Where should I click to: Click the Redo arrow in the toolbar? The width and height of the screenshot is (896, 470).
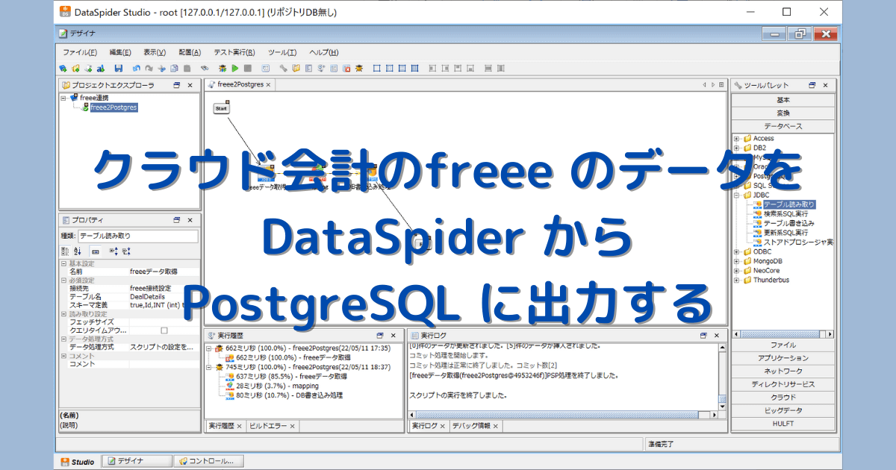pos(149,68)
